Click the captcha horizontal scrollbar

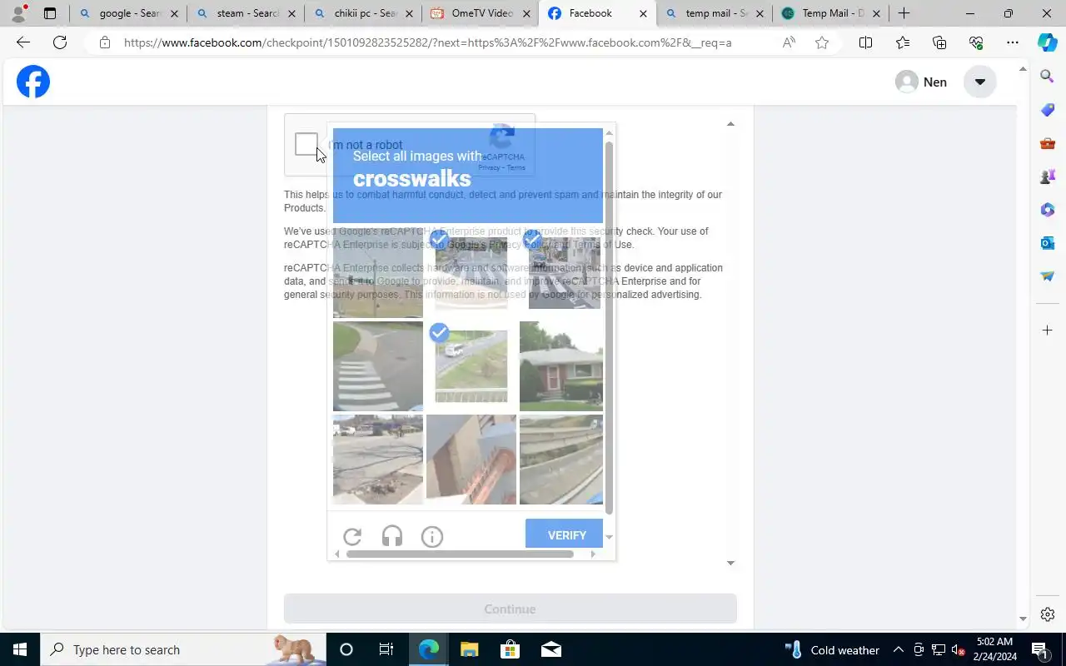(x=461, y=554)
